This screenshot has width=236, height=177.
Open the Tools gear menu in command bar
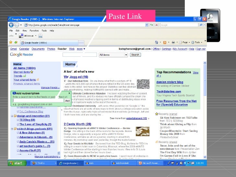click(196, 42)
